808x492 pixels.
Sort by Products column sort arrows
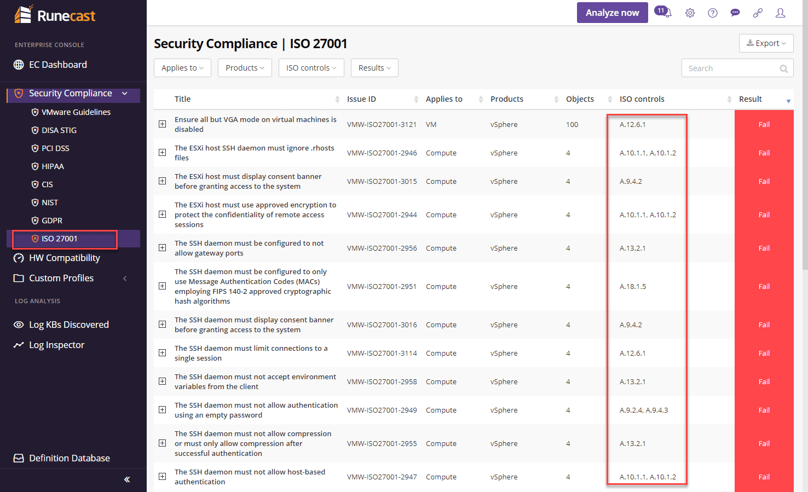tap(556, 99)
